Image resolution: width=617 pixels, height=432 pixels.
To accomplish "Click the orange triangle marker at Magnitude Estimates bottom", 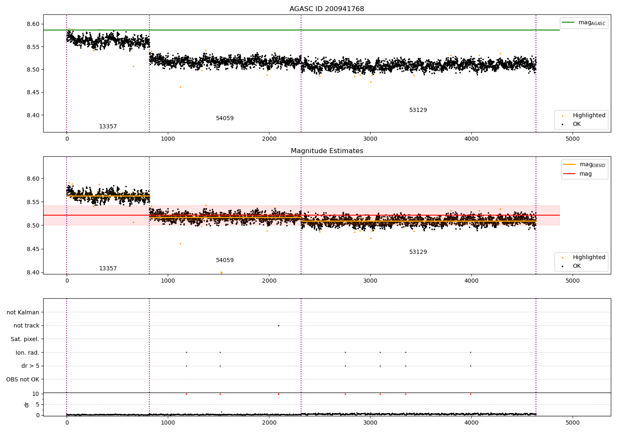I will 221,272.
